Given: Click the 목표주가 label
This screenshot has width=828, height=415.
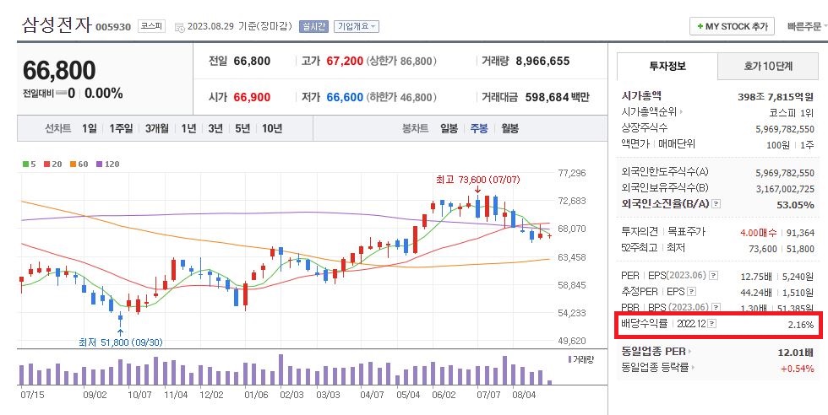Looking at the screenshot, I should pos(686,231).
